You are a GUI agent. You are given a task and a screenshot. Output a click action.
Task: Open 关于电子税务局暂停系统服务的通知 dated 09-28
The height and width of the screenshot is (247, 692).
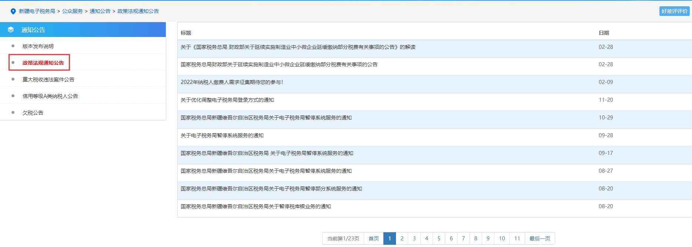coord(222,135)
